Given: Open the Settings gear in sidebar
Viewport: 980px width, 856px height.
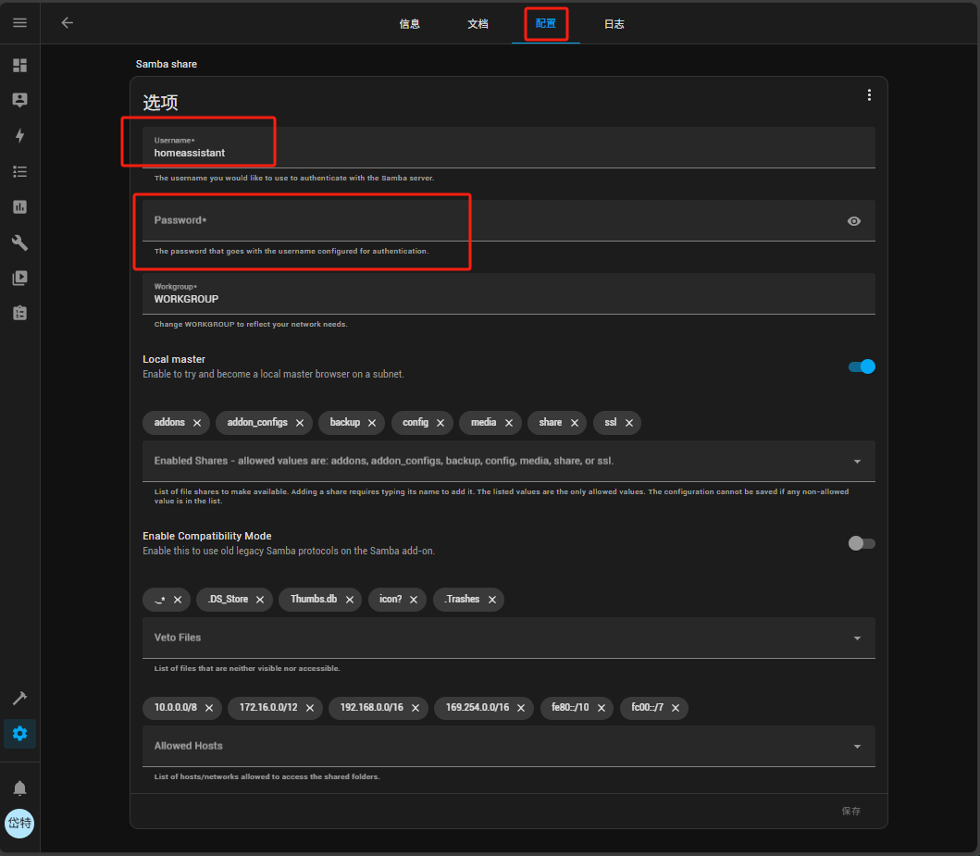Looking at the screenshot, I should click(x=19, y=734).
